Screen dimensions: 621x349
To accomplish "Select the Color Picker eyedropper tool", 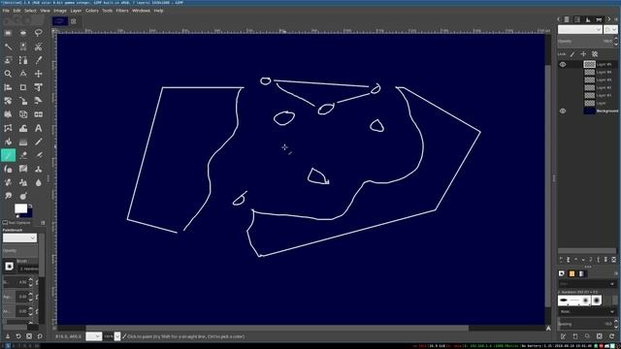I will coord(38,60).
